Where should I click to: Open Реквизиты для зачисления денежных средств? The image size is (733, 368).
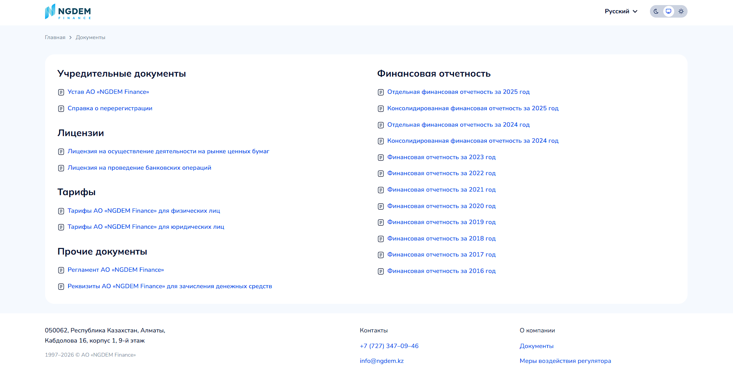[170, 286]
